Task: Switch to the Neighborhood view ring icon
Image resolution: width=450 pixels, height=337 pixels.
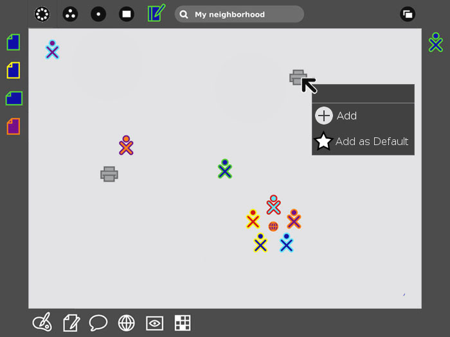Action: point(42,14)
